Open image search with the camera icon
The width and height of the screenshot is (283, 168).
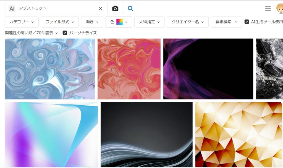[x=115, y=9]
